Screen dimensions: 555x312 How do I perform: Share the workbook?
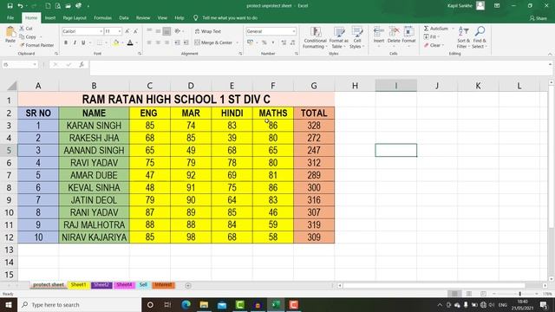pyautogui.click(x=538, y=18)
